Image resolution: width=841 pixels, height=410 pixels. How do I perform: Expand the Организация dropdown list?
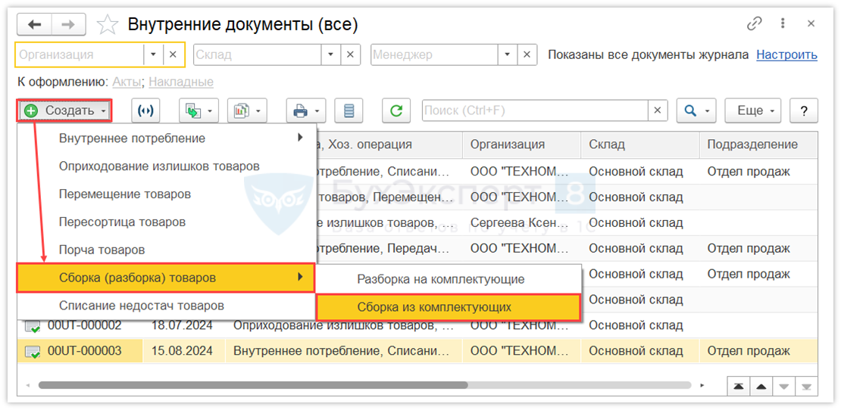pyautogui.click(x=153, y=54)
